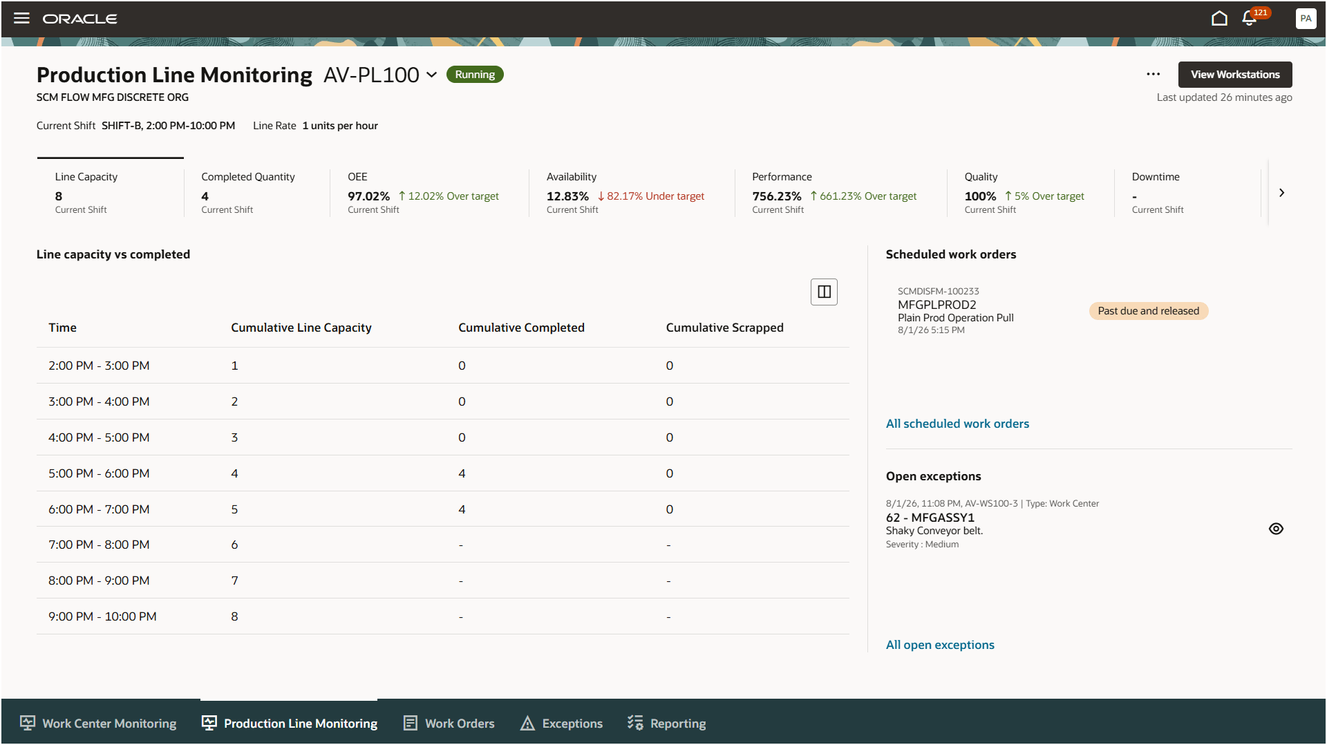This screenshot has width=1327, height=745.
Task: Select the Availability metric tile
Action: [632, 192]
